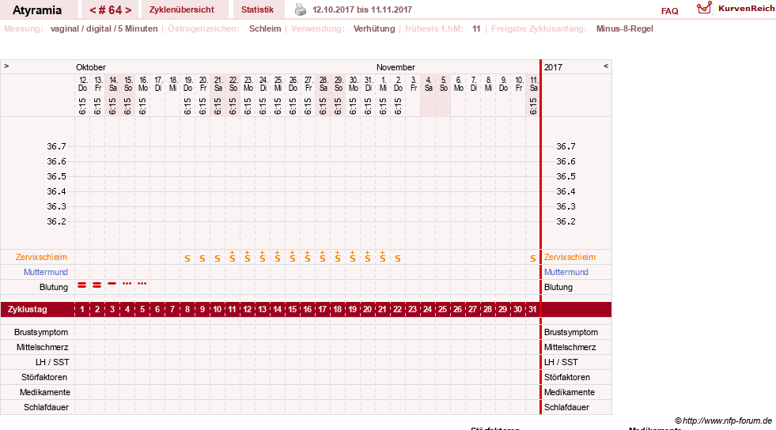776x430 pixels.
Task: Click the left Blutung row label
Action: (54, 287)
